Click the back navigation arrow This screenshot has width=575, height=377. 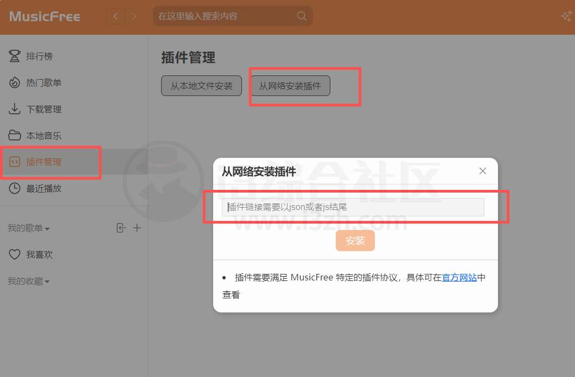coord(115,16)
